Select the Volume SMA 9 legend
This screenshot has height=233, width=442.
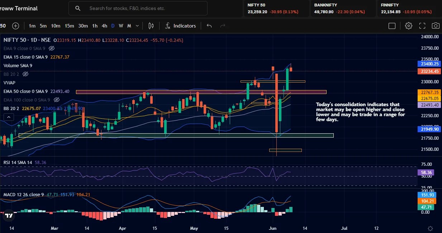click(x=18, y=65)
